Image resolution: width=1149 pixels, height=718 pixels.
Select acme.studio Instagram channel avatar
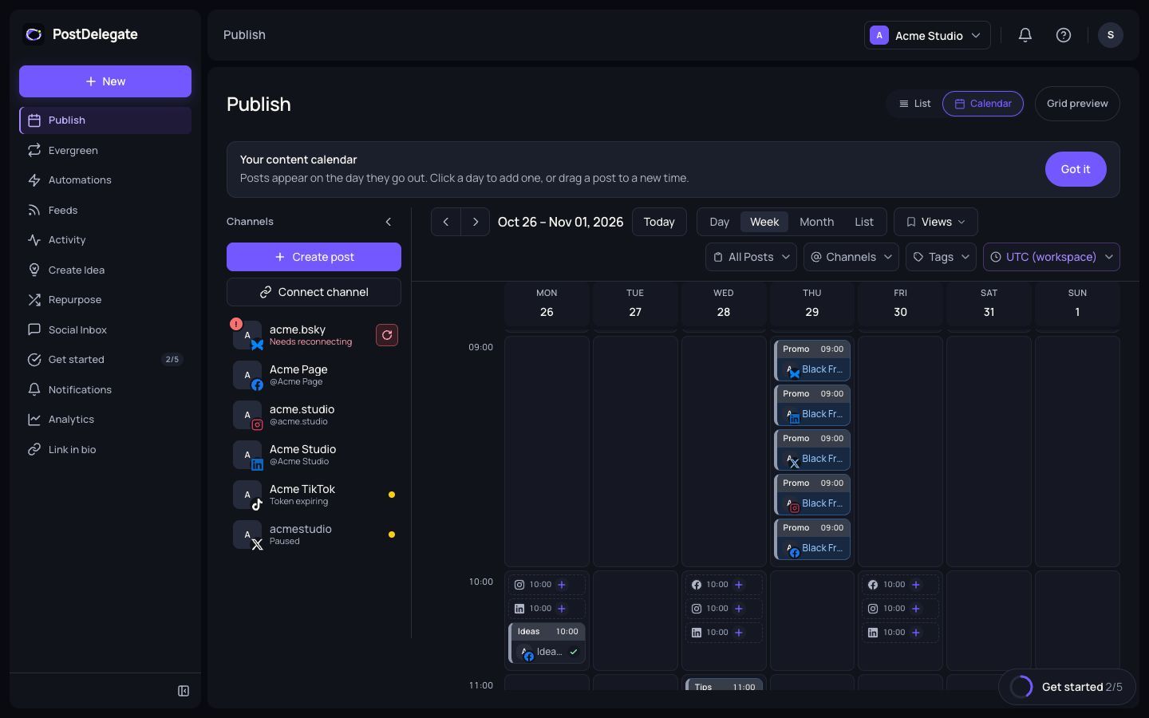247,415
